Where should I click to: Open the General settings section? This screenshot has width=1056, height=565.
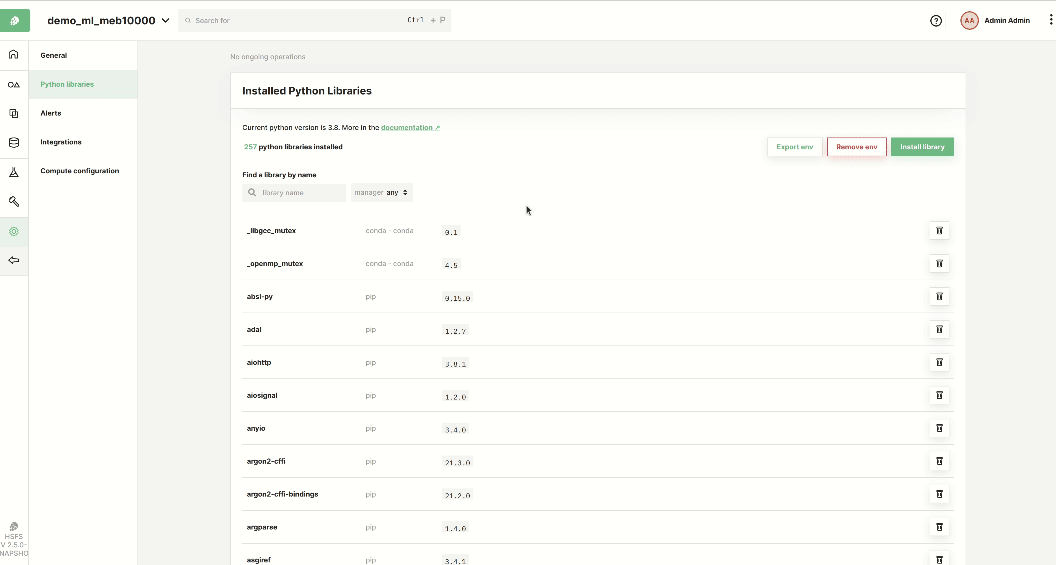click(x=83, y=55)
